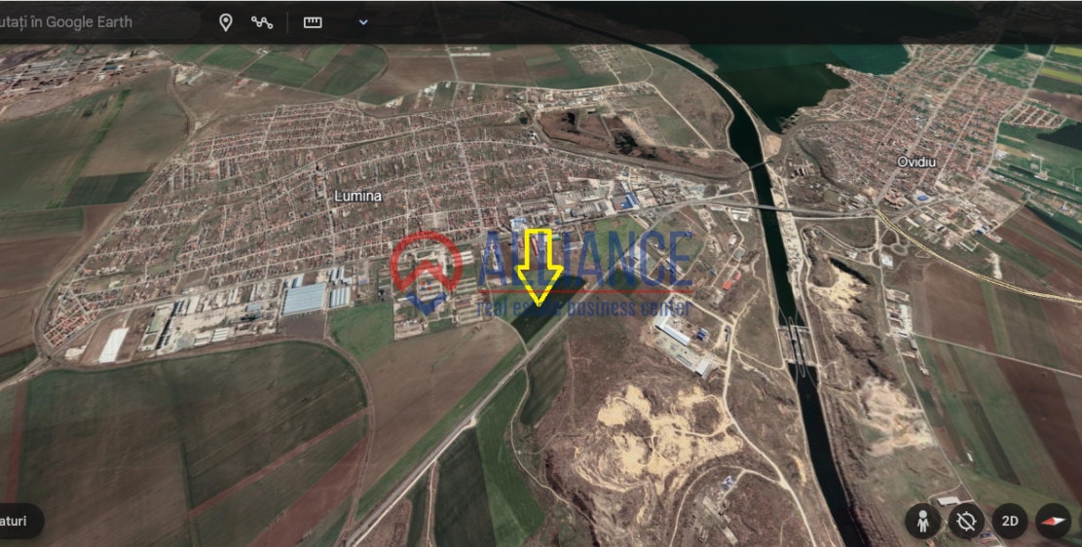Viewport: 1082px width, 547px height.
Task: Click the yellow arrow marker on the map
Action: coord(539,267)
